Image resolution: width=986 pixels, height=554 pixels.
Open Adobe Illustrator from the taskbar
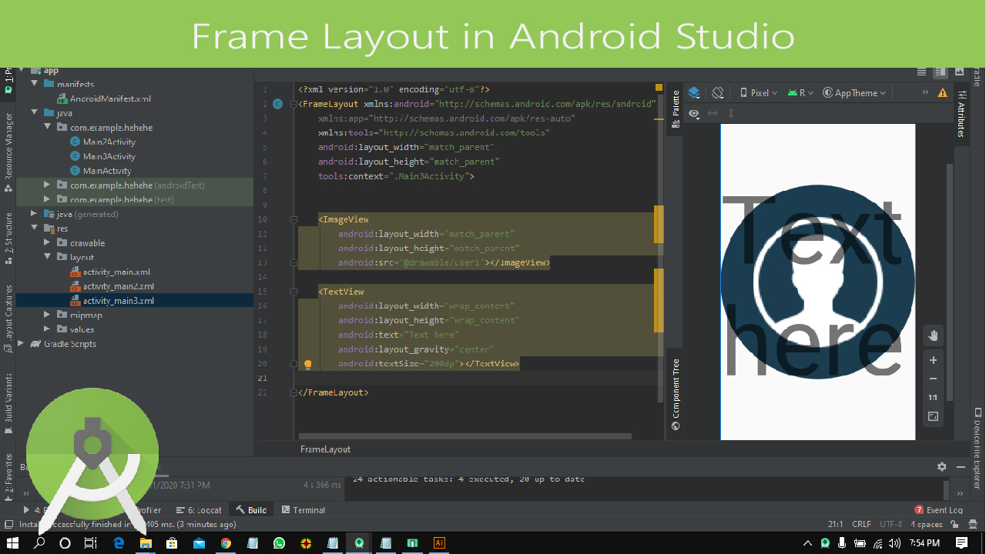coord(439,543)
